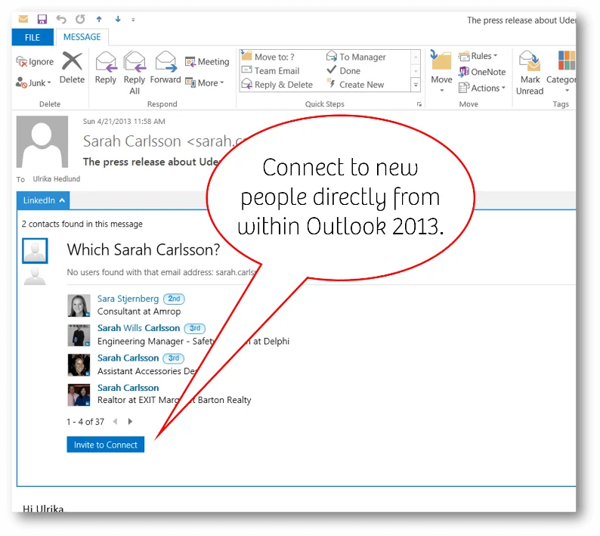Forward the message

pyautogui.click(x=165, y=68)
